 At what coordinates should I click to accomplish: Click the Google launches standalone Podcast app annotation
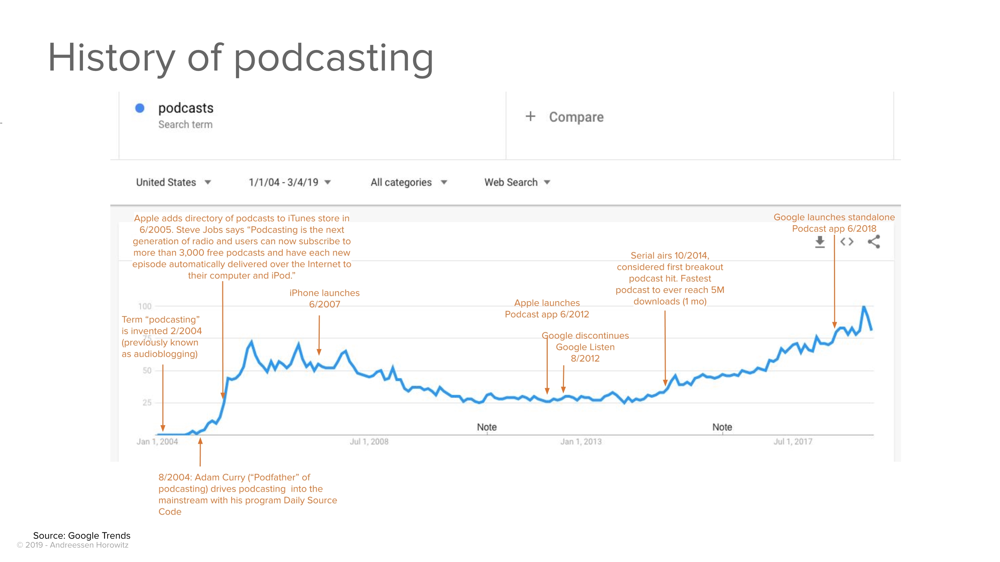coord(834,223)
